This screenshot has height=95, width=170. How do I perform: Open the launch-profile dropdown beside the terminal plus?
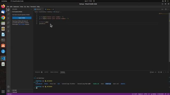[x=157, y=72]
